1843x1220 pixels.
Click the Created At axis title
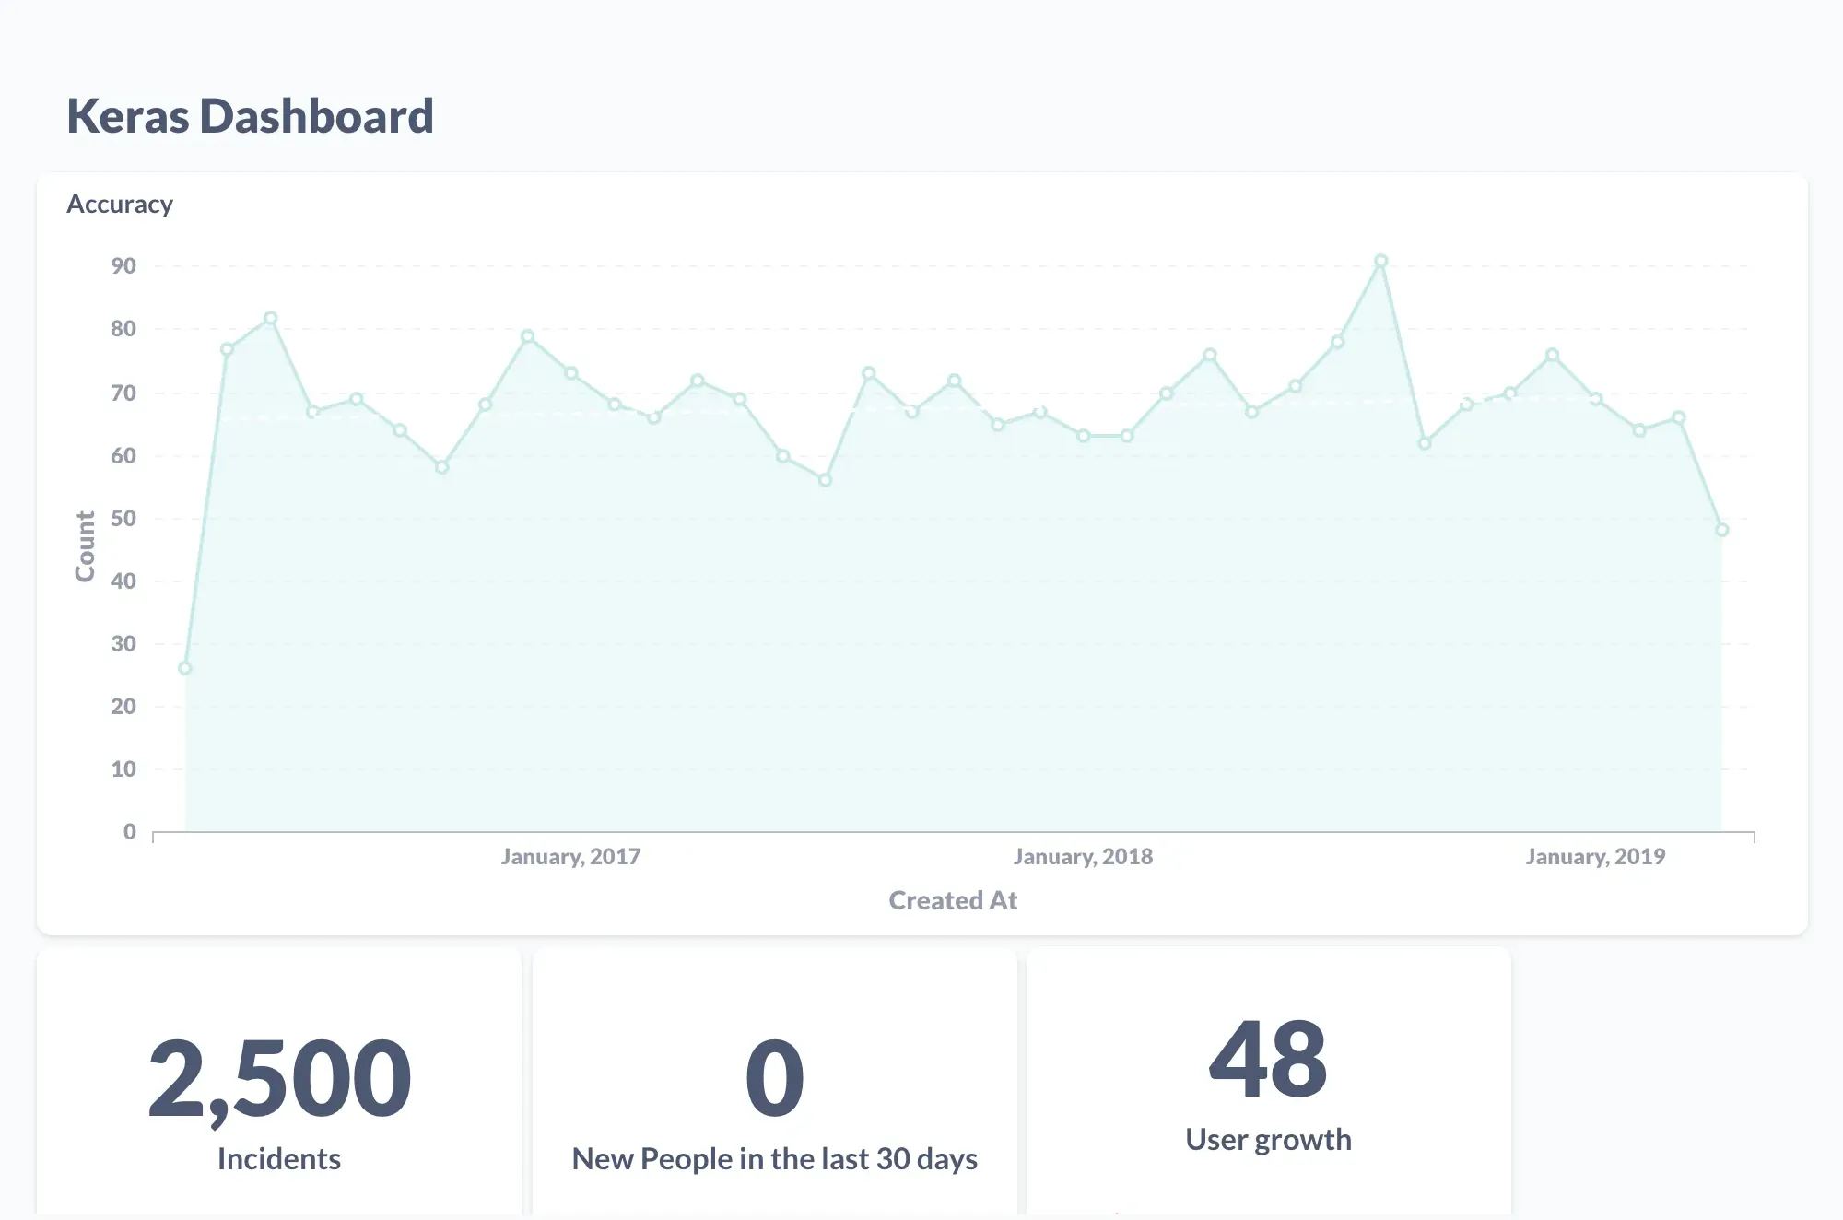pos(953,900)
